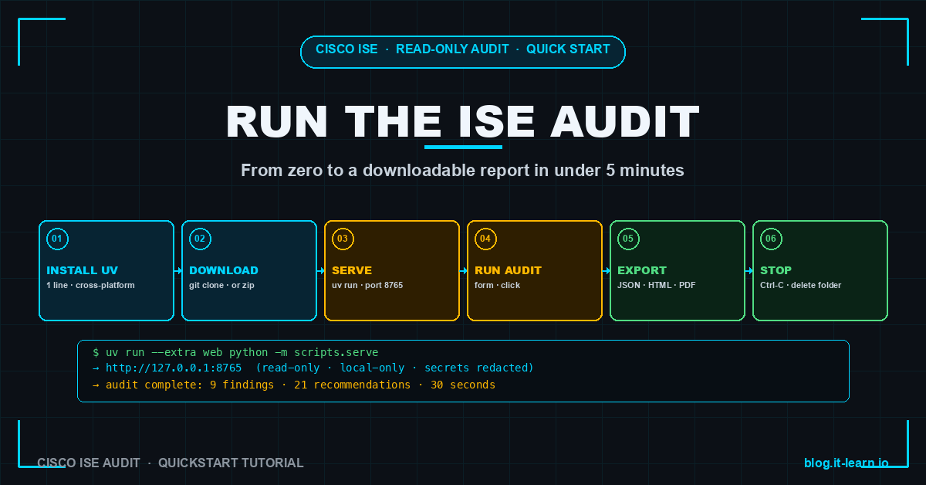Click the 06 step badge on Stop card
Viewport: 926px width, 485px height.
772,239
